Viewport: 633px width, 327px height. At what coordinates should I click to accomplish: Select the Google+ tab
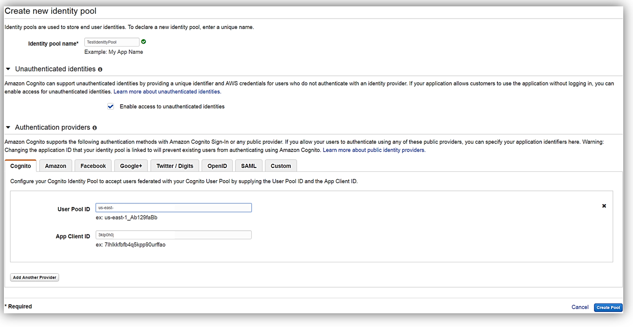click(x=131, y=166)
